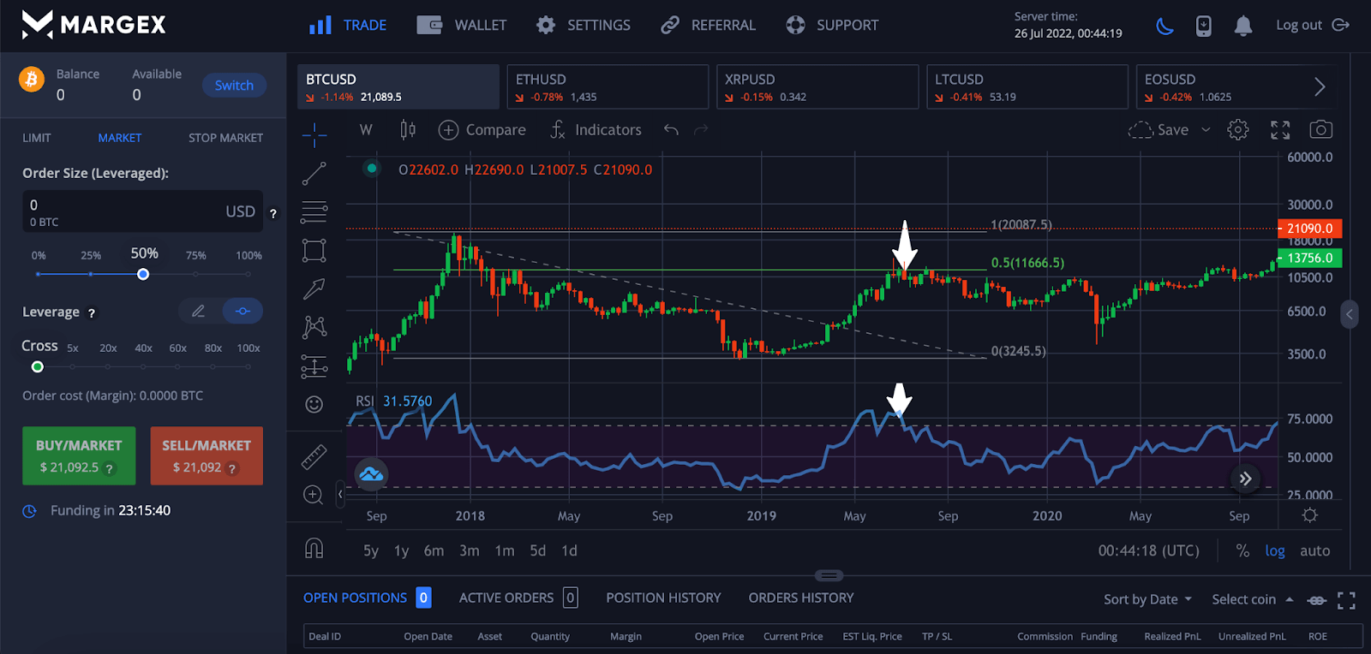Viewport: 1371px width, 654px height.
Task: Click the SELL/MARKET button
Action: pos(207,455)
